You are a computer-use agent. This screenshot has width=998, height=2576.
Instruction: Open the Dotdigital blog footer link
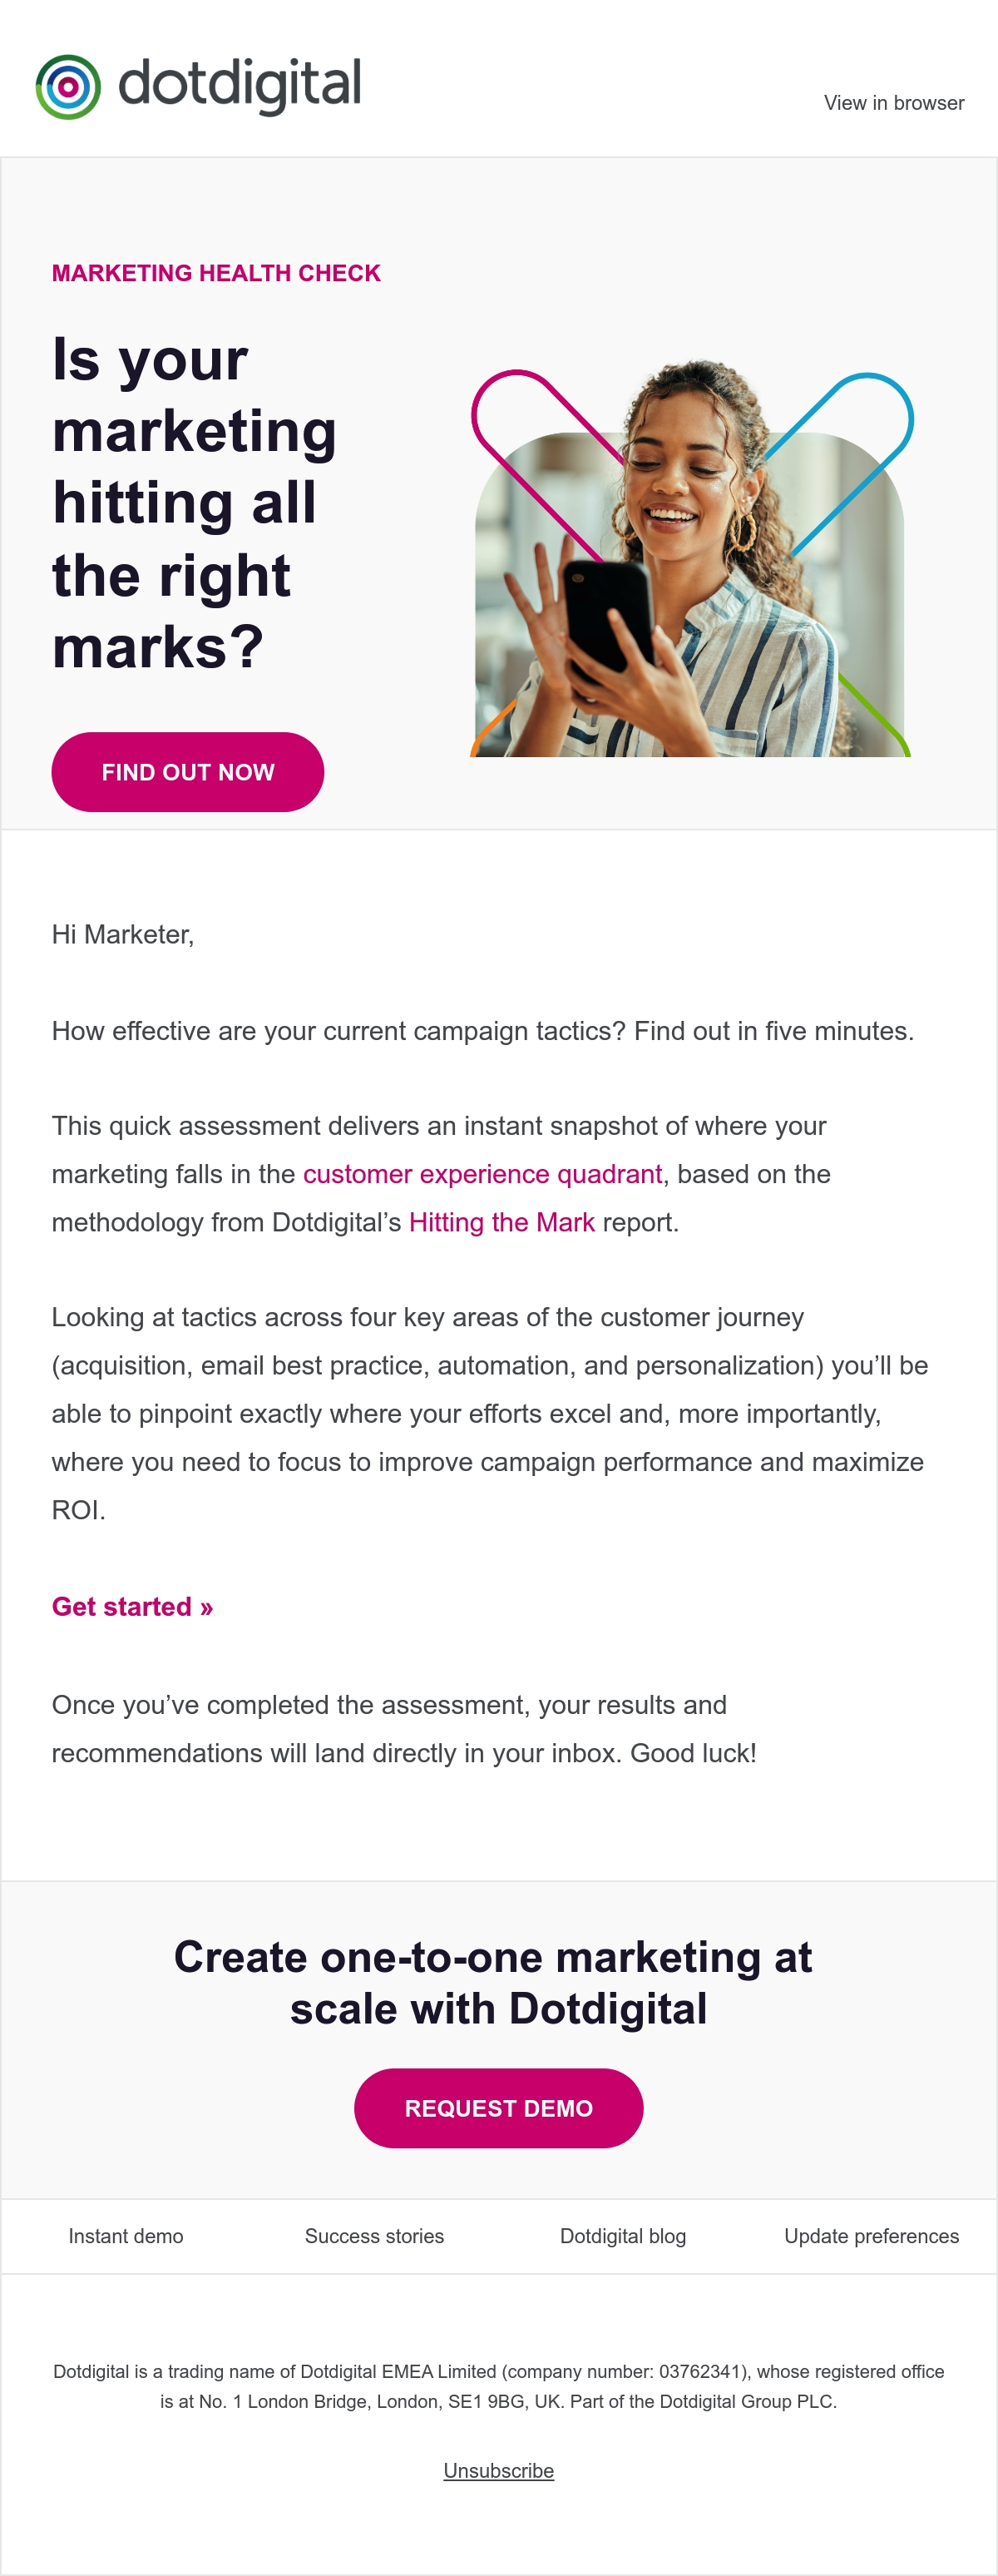point(623,2236)
